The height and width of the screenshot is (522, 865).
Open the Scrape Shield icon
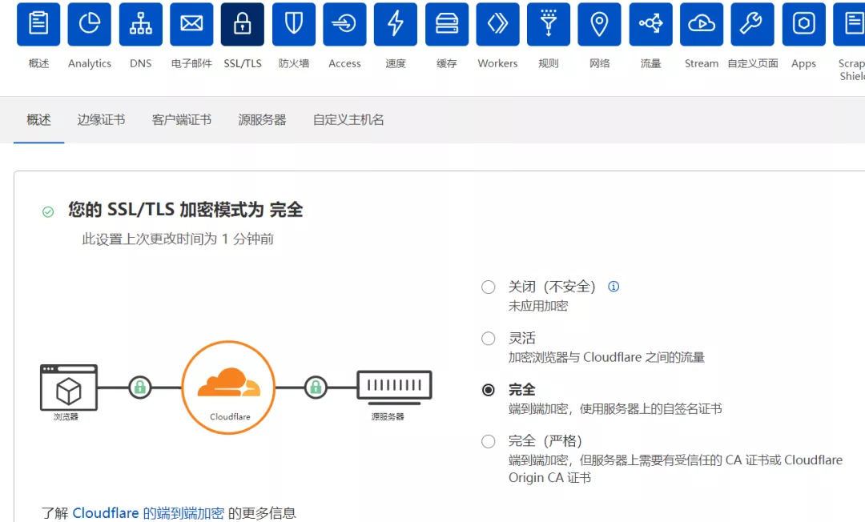[849, 24]
